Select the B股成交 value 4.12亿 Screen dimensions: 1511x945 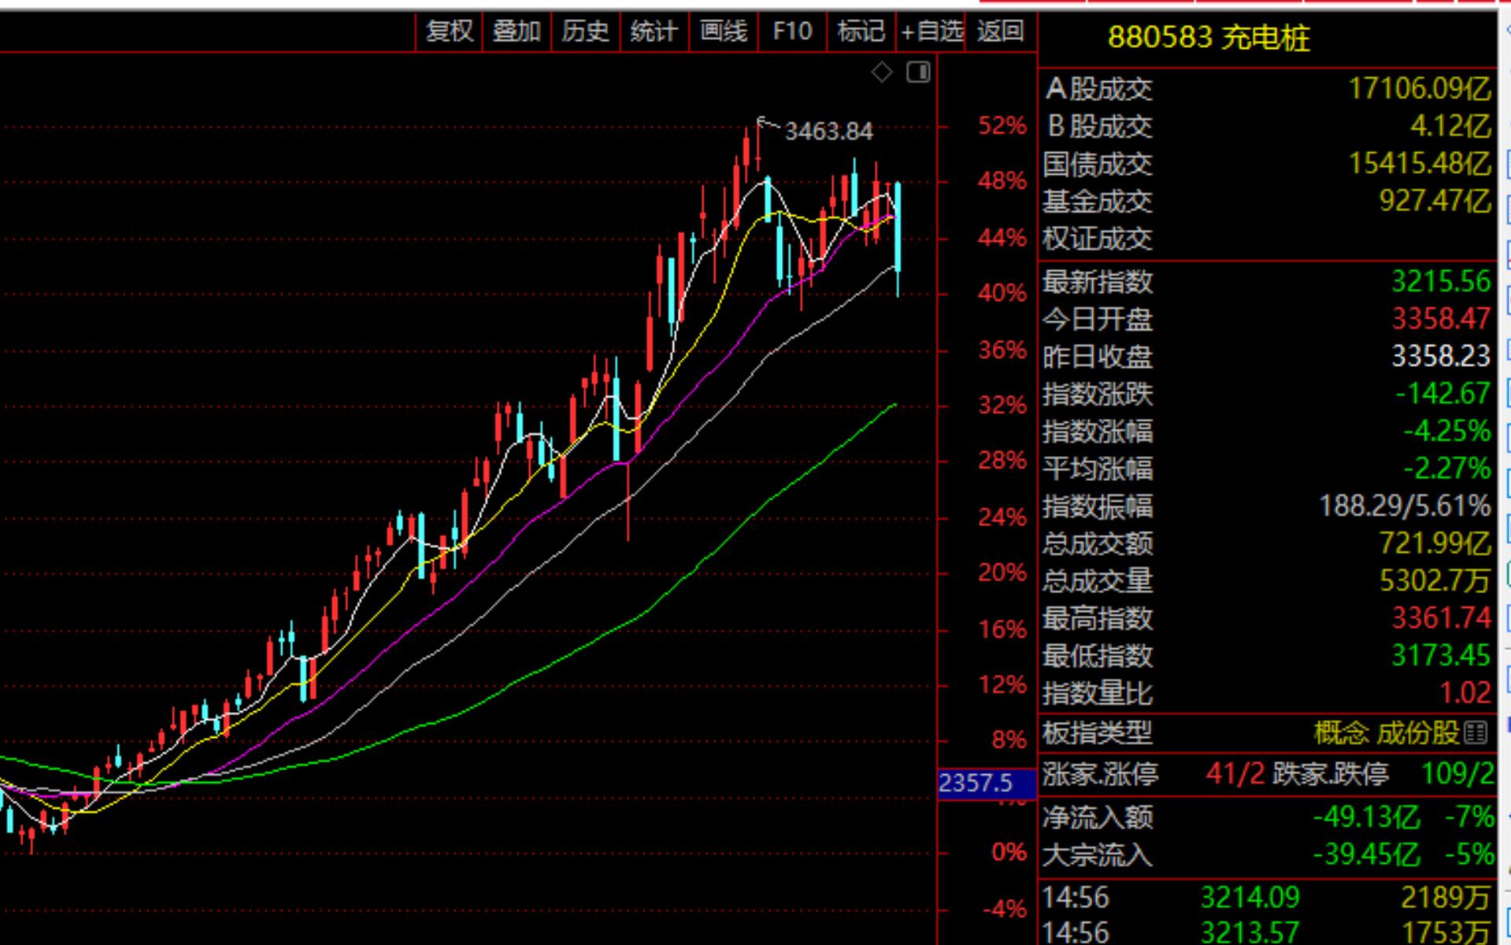(1450, 126)
